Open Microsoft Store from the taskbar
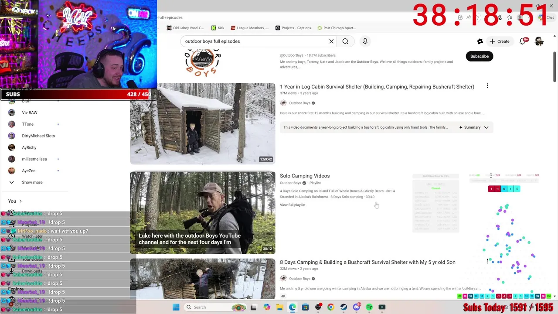 coord(305,307)
